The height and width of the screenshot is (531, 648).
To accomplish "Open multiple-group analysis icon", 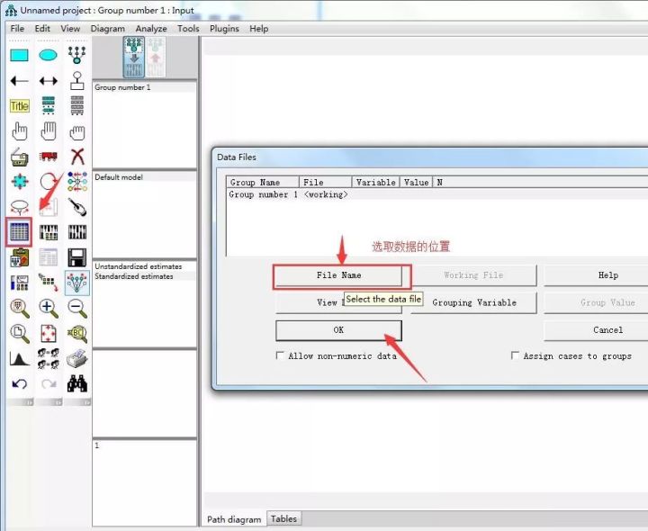I will pyautogui.click(x=48, y=359).
